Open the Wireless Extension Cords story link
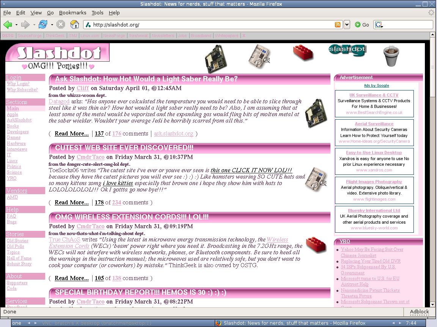Viewport: 437px width, 327px height. 168,243
